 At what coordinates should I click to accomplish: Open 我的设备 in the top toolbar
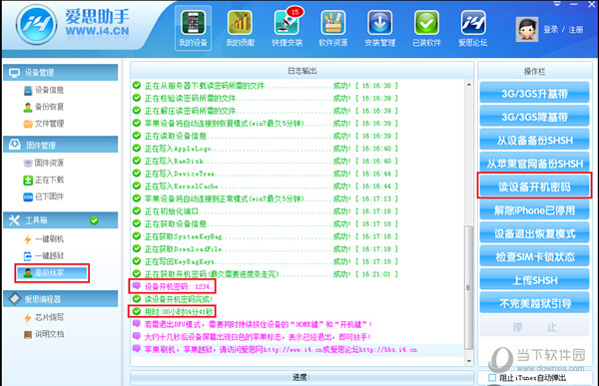coord(193,28)
